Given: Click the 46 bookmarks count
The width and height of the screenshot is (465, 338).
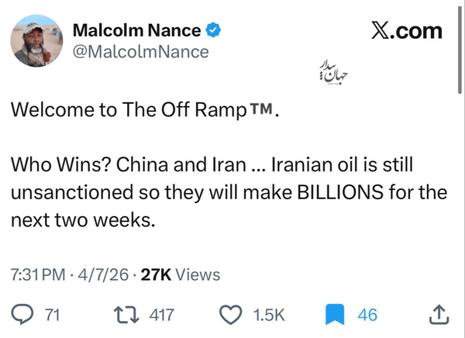Looking at the screenshot, I should point(367,315).
